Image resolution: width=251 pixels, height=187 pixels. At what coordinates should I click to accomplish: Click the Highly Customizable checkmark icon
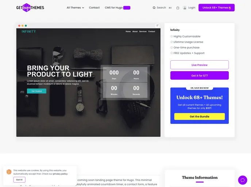coord(171,37)
